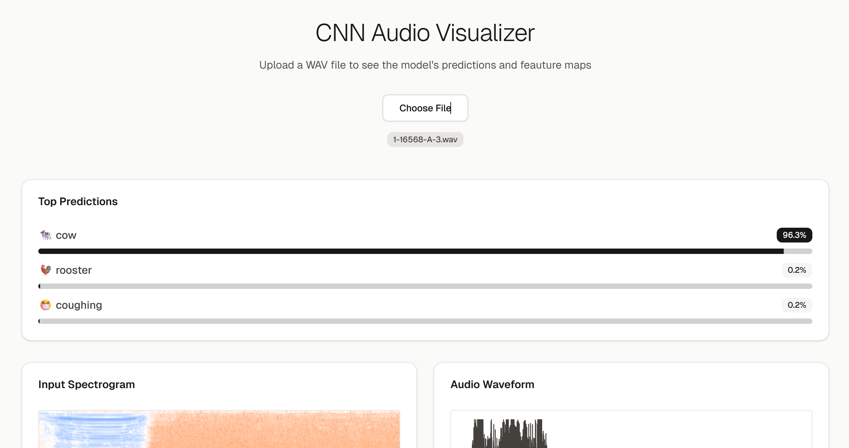Select the 1-16568-A-3.wav filename badge
This screenshot has width=849, height=448.
click(x=425, y=140)
